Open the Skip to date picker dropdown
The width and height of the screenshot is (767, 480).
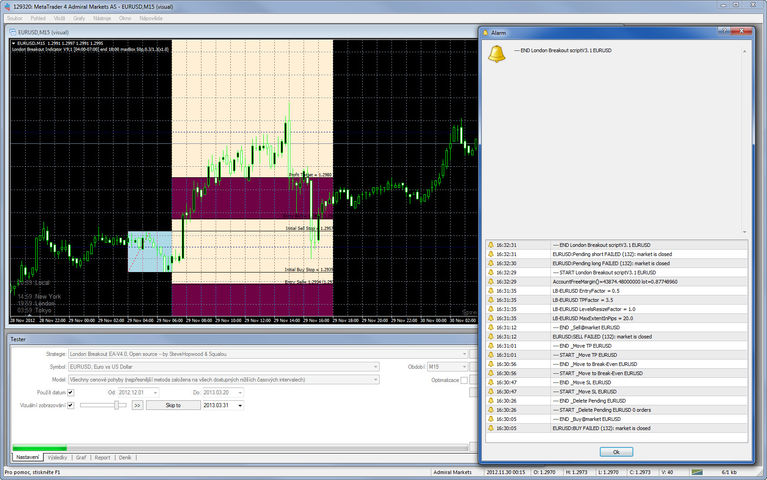coord(239,405)
